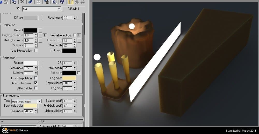Open refraction IOR map slot button
Screen dimensions: 259x134
[79, 63]
